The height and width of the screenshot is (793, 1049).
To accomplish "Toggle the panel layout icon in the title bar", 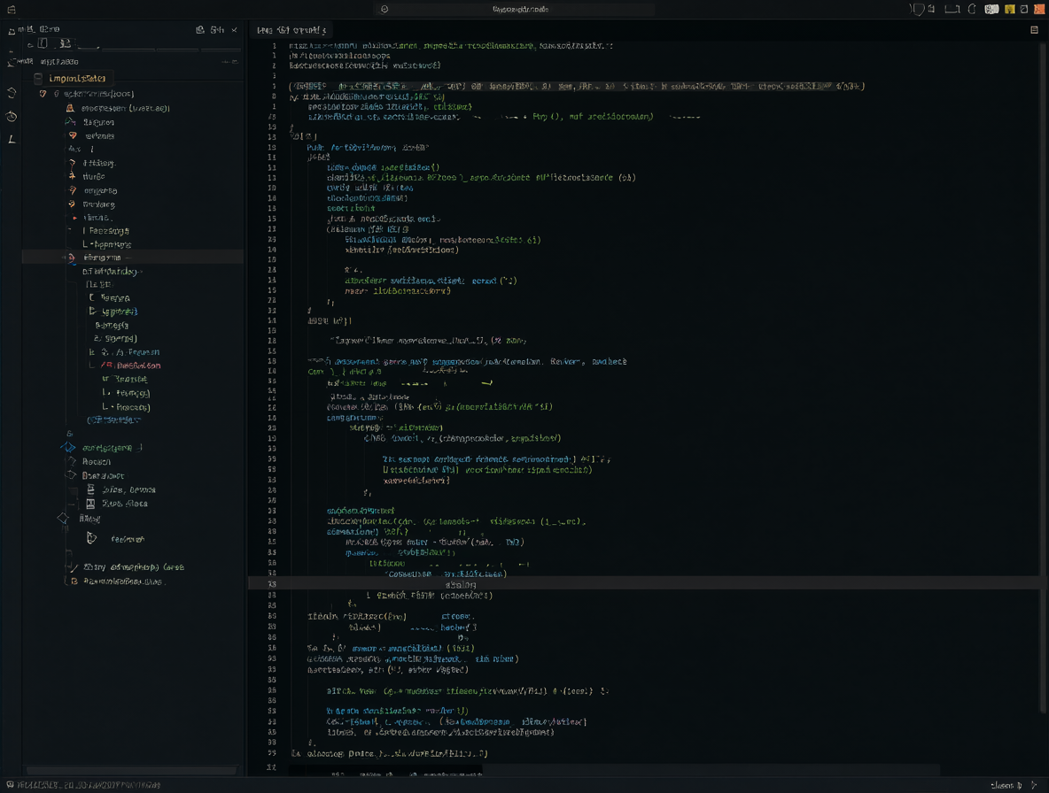I will [x=952, y=10].
